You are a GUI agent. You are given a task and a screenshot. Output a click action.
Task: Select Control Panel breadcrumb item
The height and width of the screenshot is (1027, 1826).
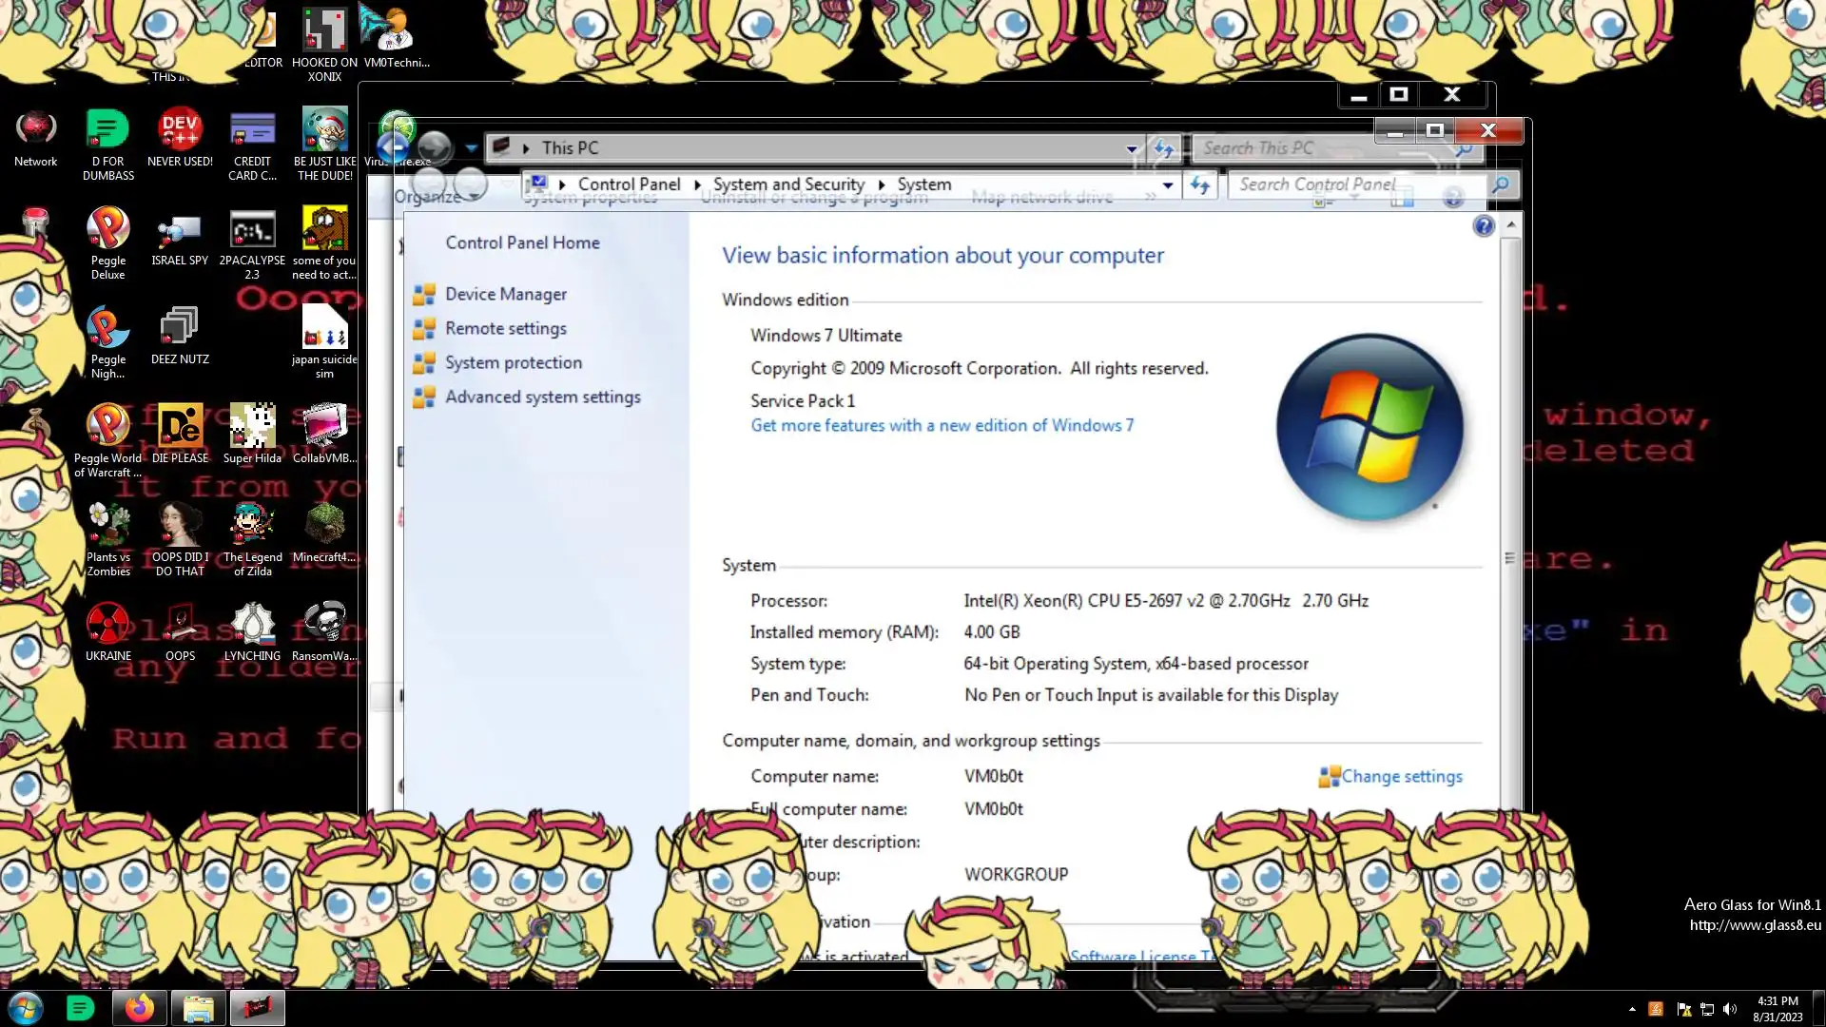[629, 184]
